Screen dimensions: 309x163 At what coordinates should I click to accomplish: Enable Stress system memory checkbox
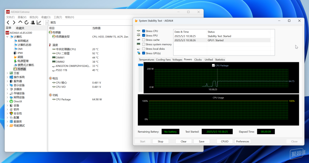[x=144, y=44]
